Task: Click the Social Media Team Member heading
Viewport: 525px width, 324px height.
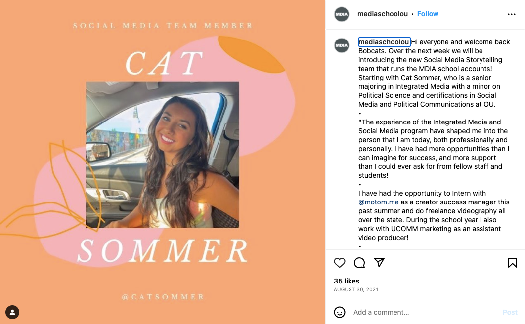Action: click(x=163, y=25)
